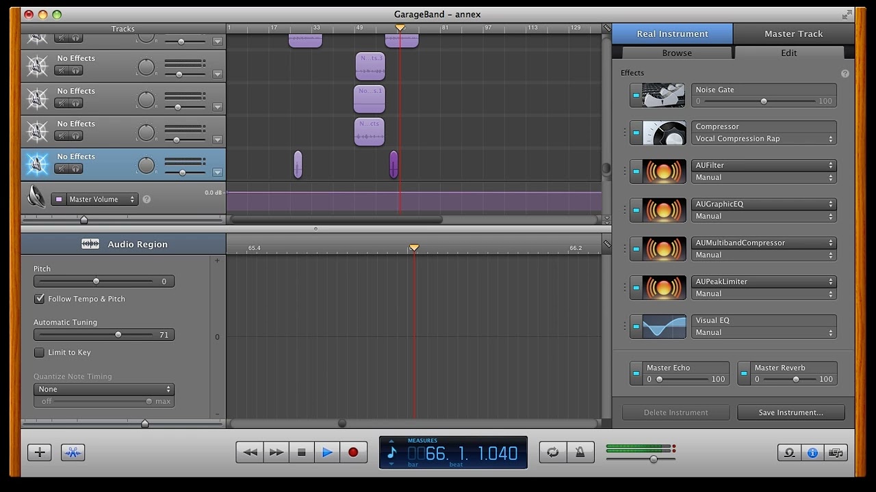Open the loop browser
The image size is (876, 492).
point(790,452)
